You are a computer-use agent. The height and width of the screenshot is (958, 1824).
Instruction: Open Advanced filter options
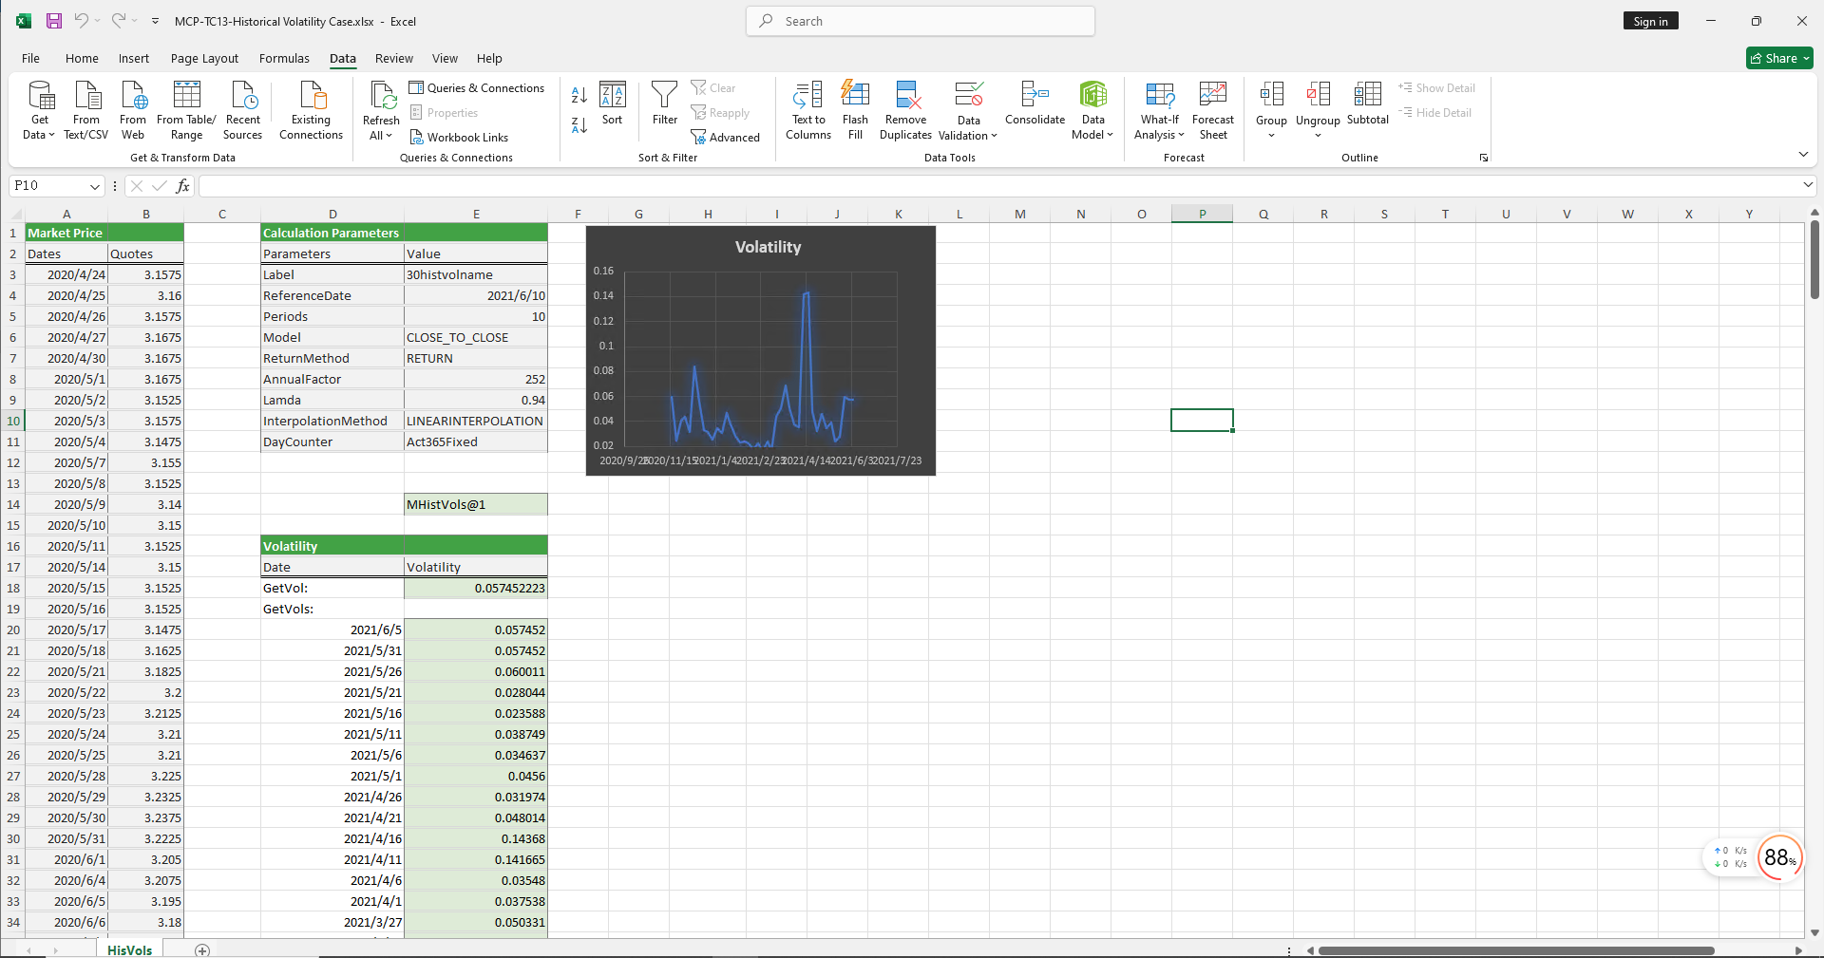(x=726, y=138)
